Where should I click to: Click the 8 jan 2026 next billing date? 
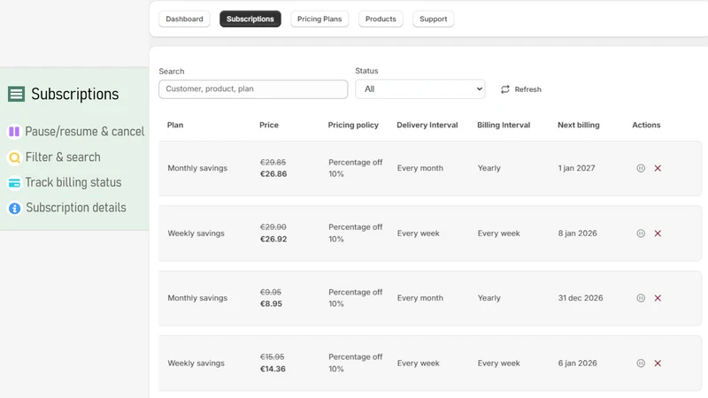point(578,233)
